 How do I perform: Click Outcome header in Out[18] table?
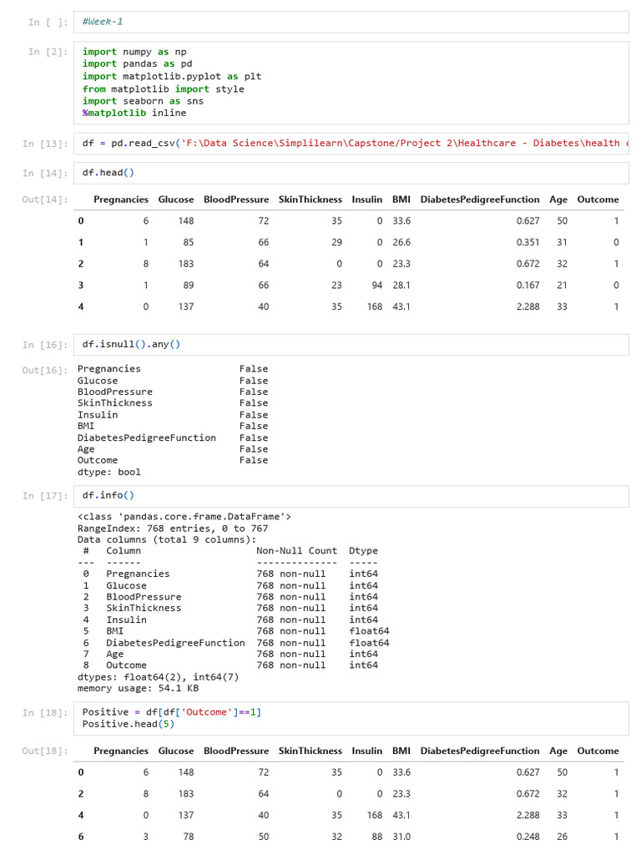(x=598, y=751)
